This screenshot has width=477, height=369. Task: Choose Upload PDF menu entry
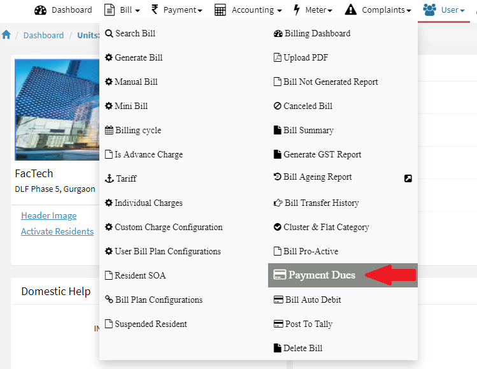tap(301, 57)
